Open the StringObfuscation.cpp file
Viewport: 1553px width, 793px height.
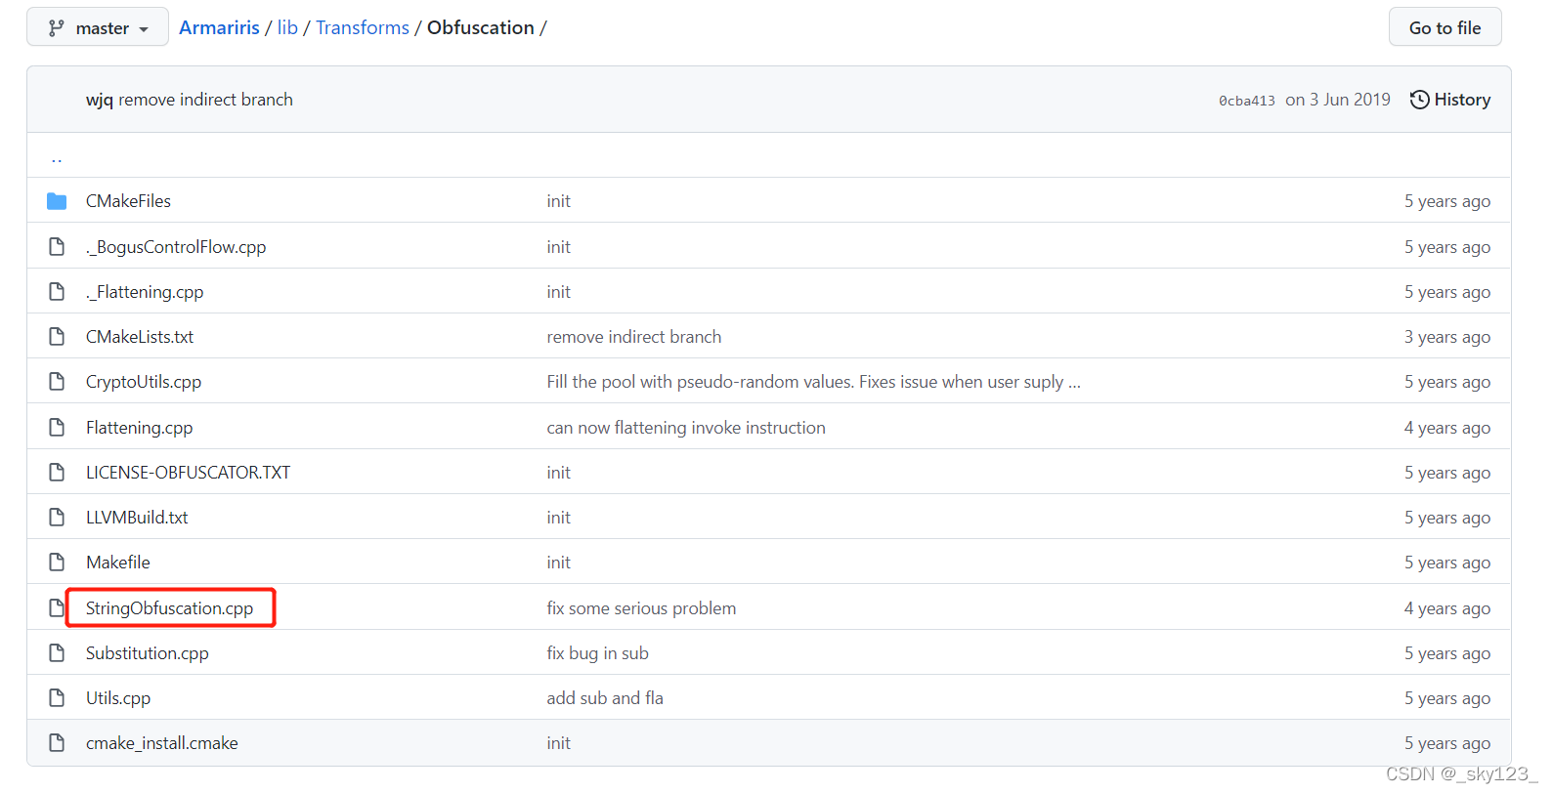point(169,608)
